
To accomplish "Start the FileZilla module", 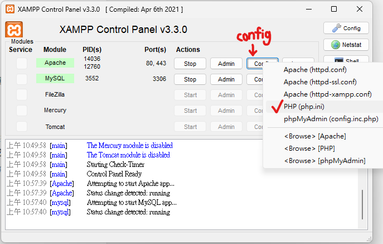I will [190, 95].
